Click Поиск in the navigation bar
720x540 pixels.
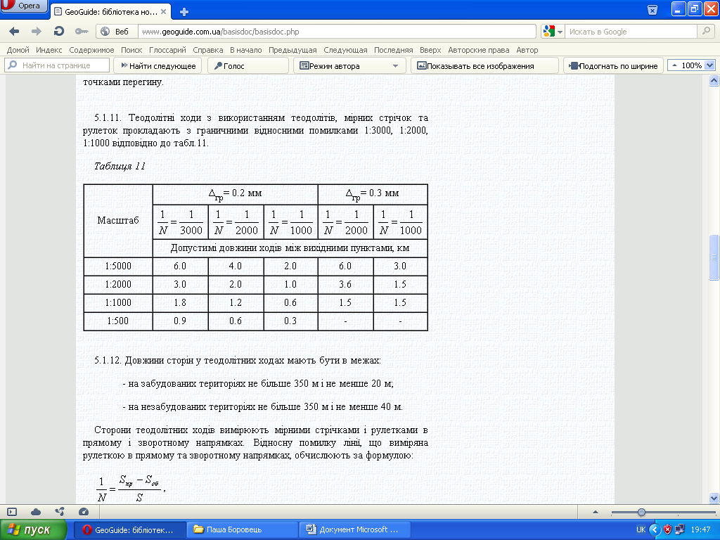(131, 50)
